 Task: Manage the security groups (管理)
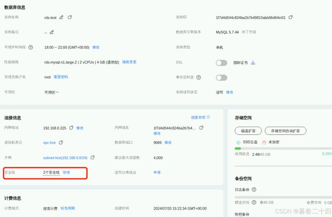click(x=66, y=173)
